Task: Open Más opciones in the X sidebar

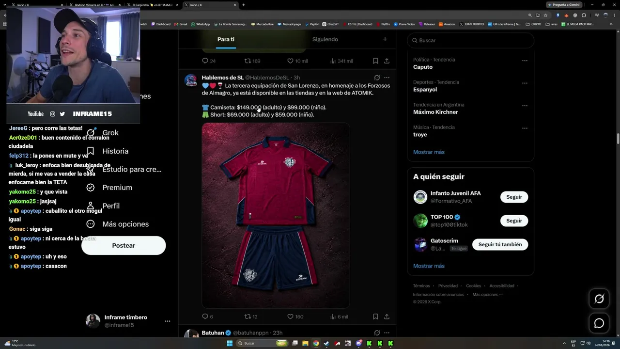Action: point(117,224)
